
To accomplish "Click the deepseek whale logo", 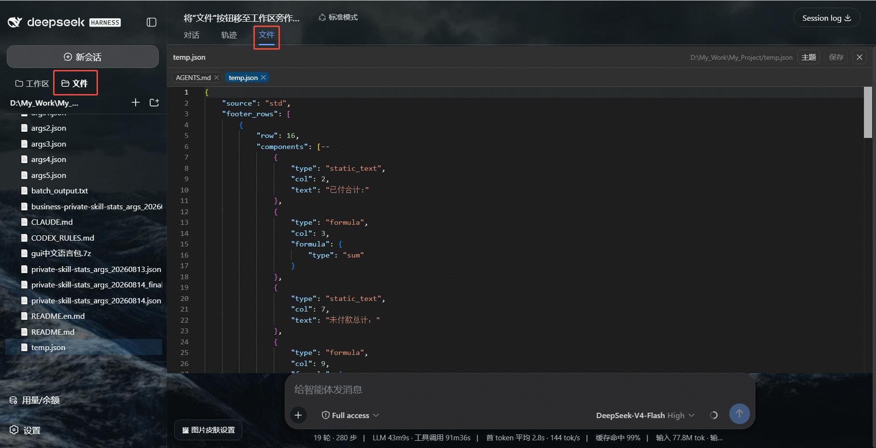I will point(15,22).
